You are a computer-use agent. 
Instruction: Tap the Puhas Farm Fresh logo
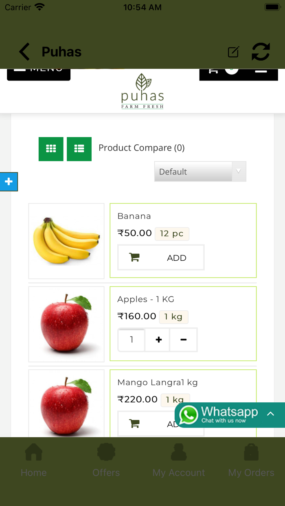[x=142, y=92]
